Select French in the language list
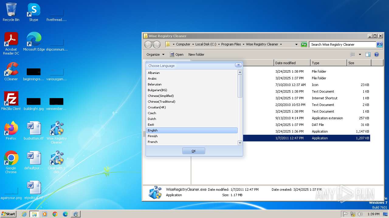389x218 pixels. pos(192,142)
